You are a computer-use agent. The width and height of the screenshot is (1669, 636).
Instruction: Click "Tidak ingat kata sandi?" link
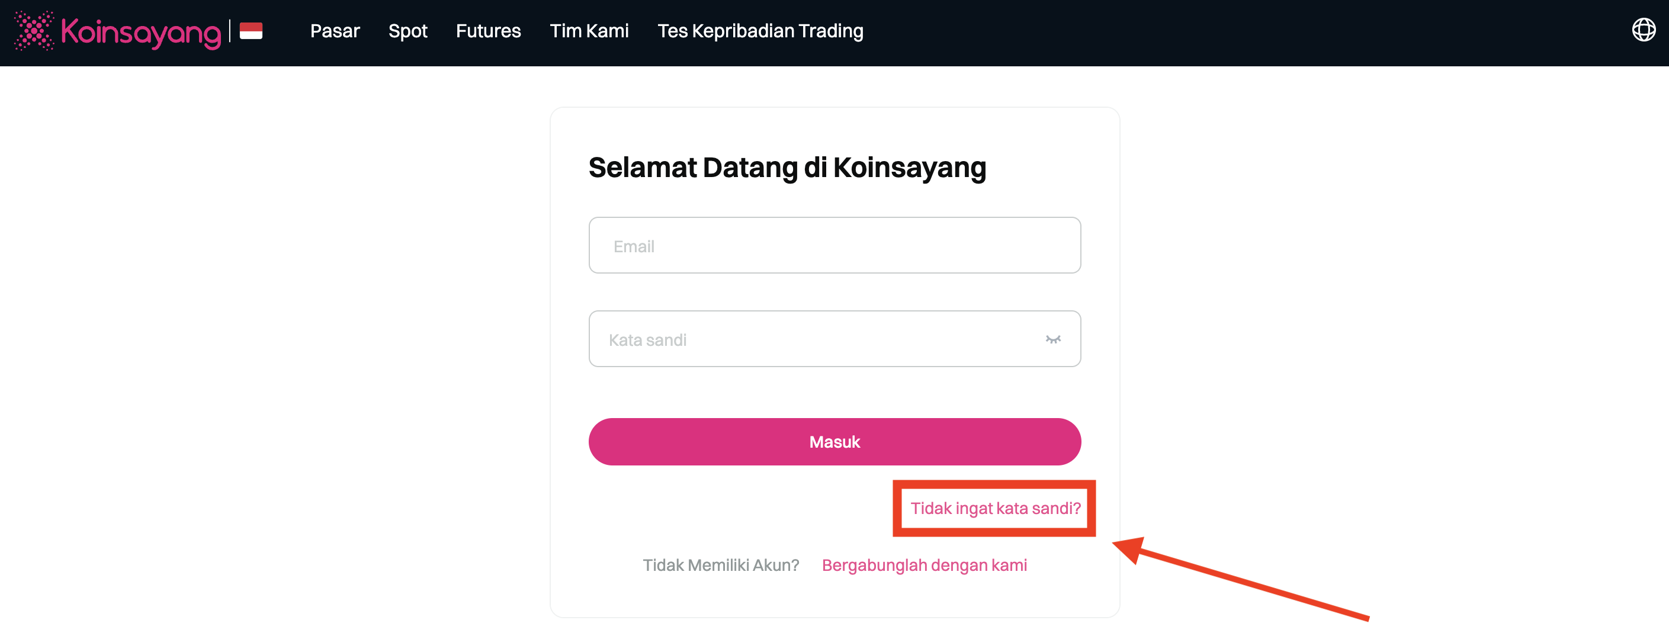click(x=995, y=509)
